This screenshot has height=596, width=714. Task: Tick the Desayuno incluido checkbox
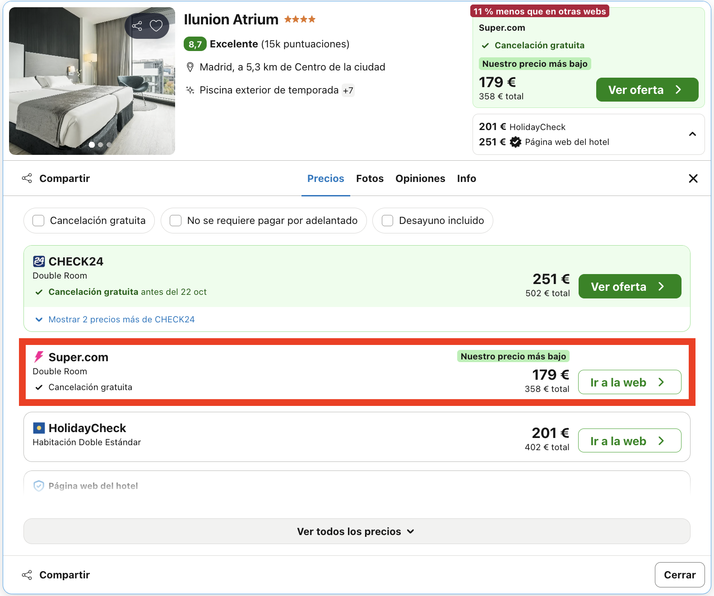pyautogui.click(x=387, y=220)
